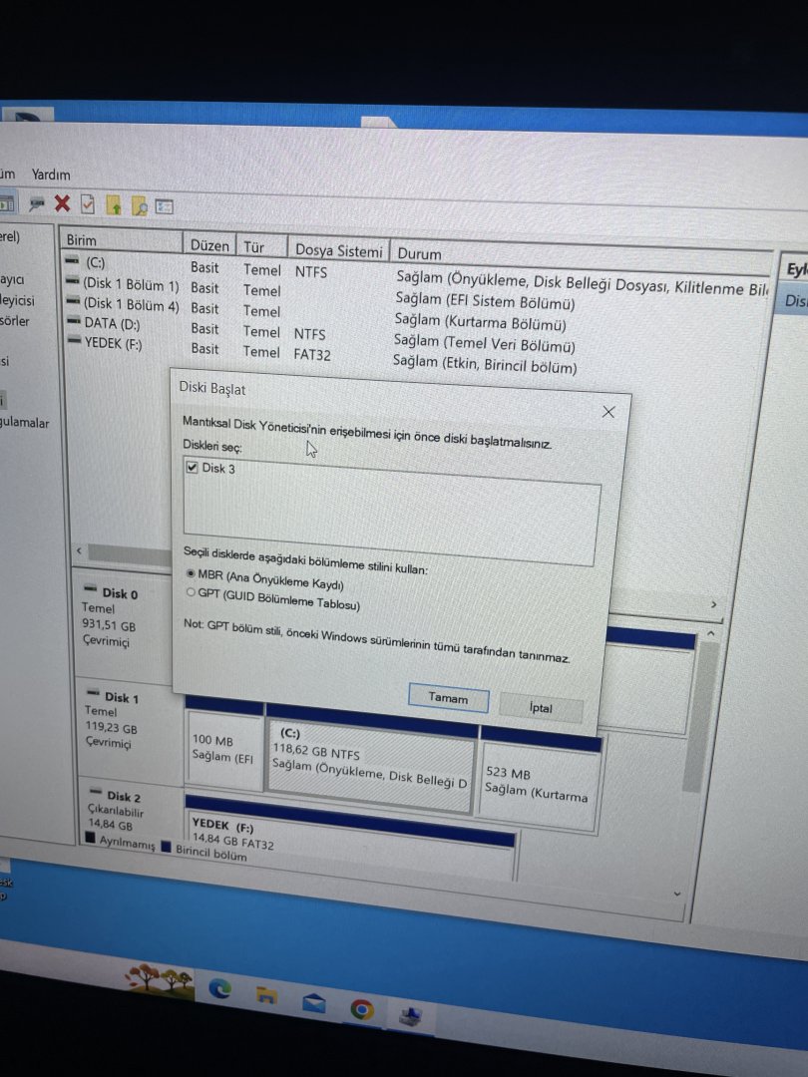The width and height of the screenshot is (808, 1077).
Task: Click the (C:) volume row icon
Action: (72, 260)
